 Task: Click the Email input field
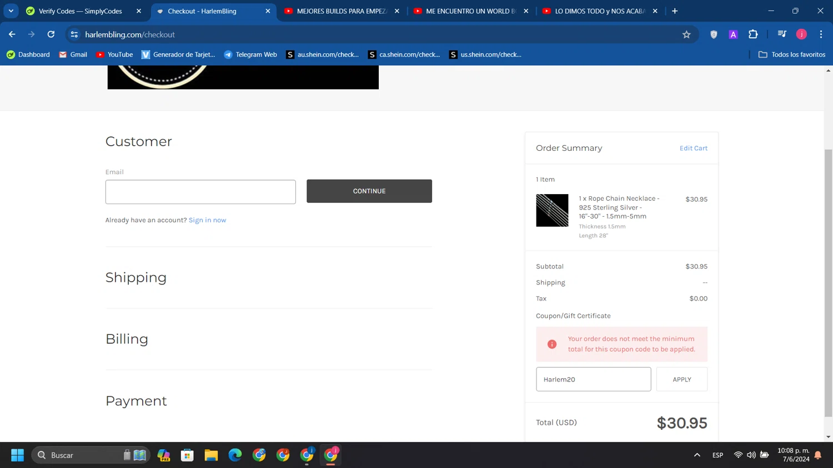click(200, 192)
